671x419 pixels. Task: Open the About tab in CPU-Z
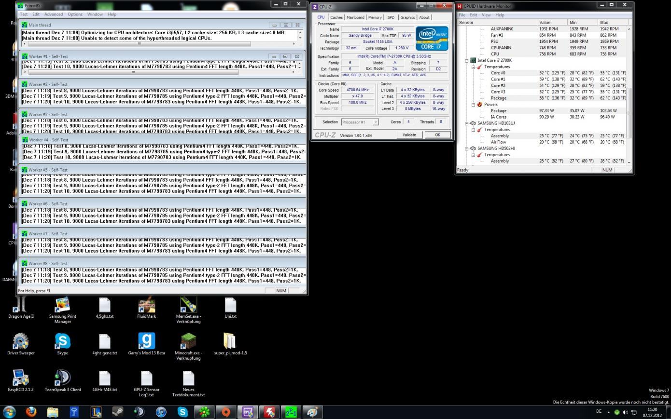click(424, 17)
